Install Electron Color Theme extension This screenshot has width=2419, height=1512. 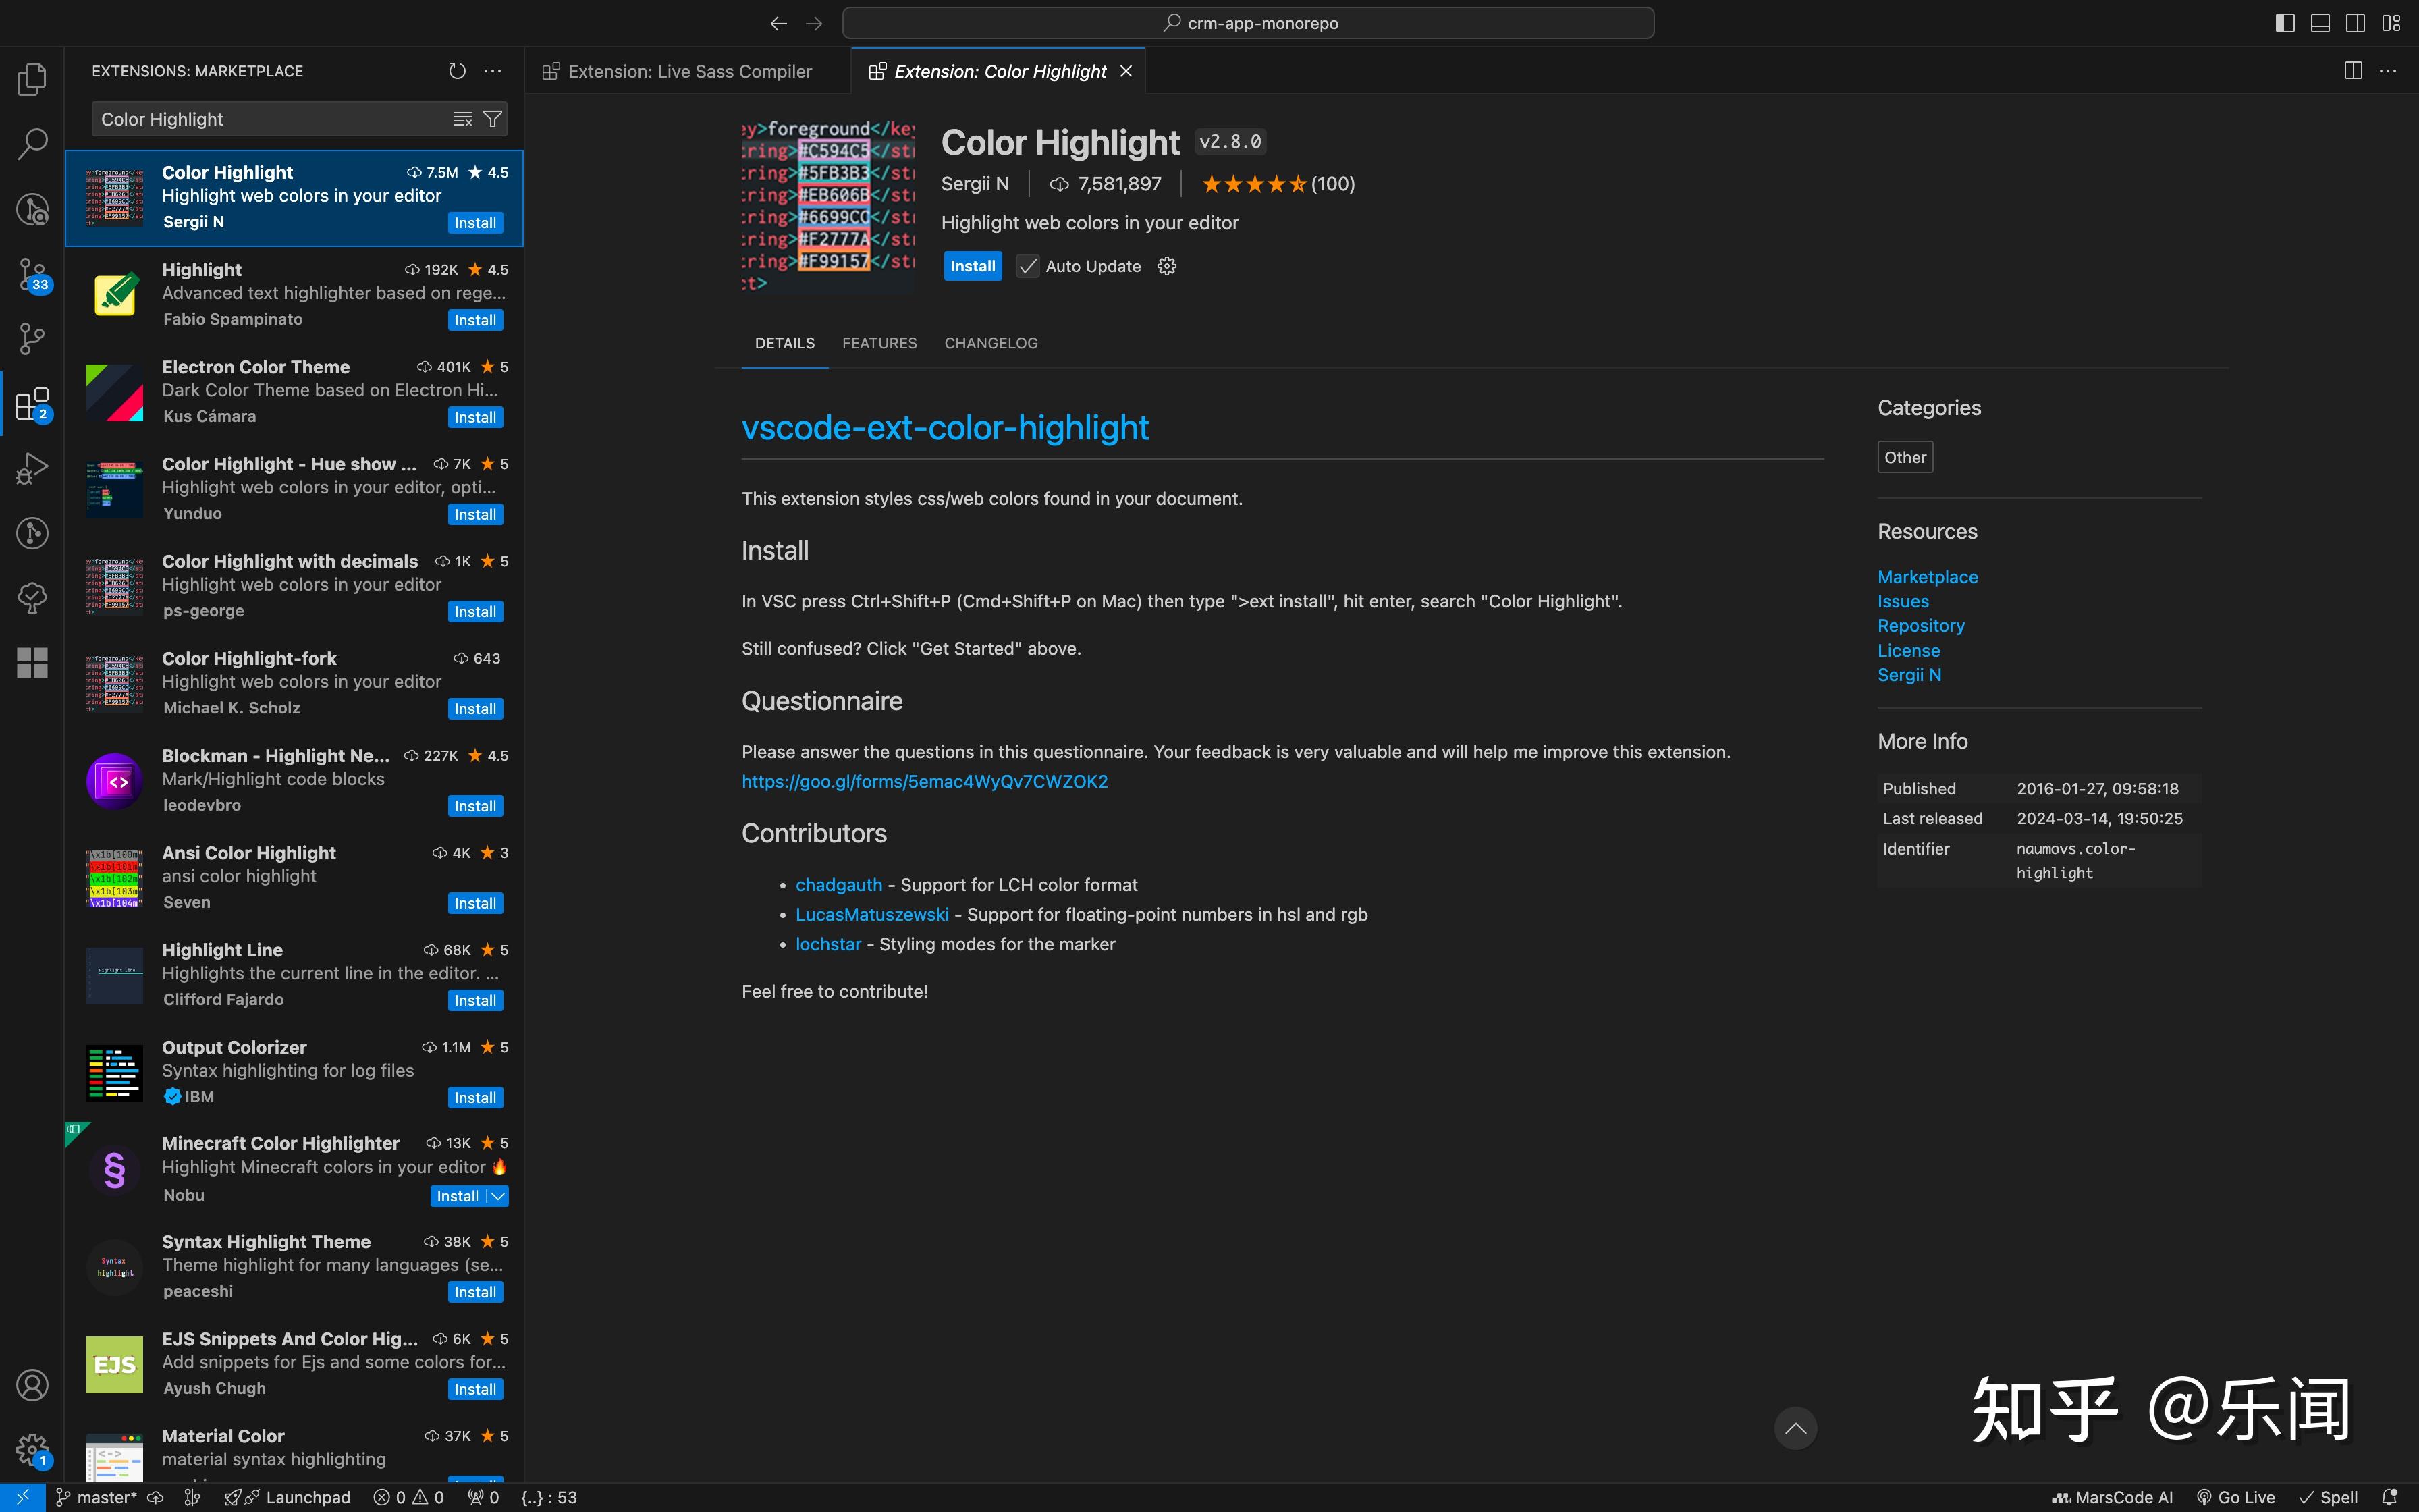click(474, 417)
